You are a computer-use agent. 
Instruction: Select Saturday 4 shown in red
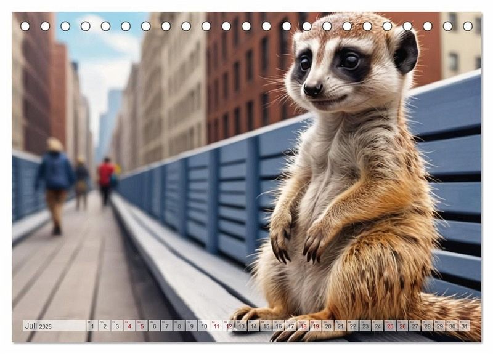[129, 326]
